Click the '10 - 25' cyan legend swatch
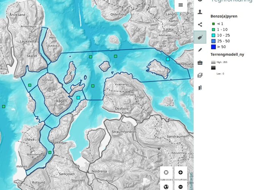Viewport: 254px width, 190px height. (x=214, y=35)
